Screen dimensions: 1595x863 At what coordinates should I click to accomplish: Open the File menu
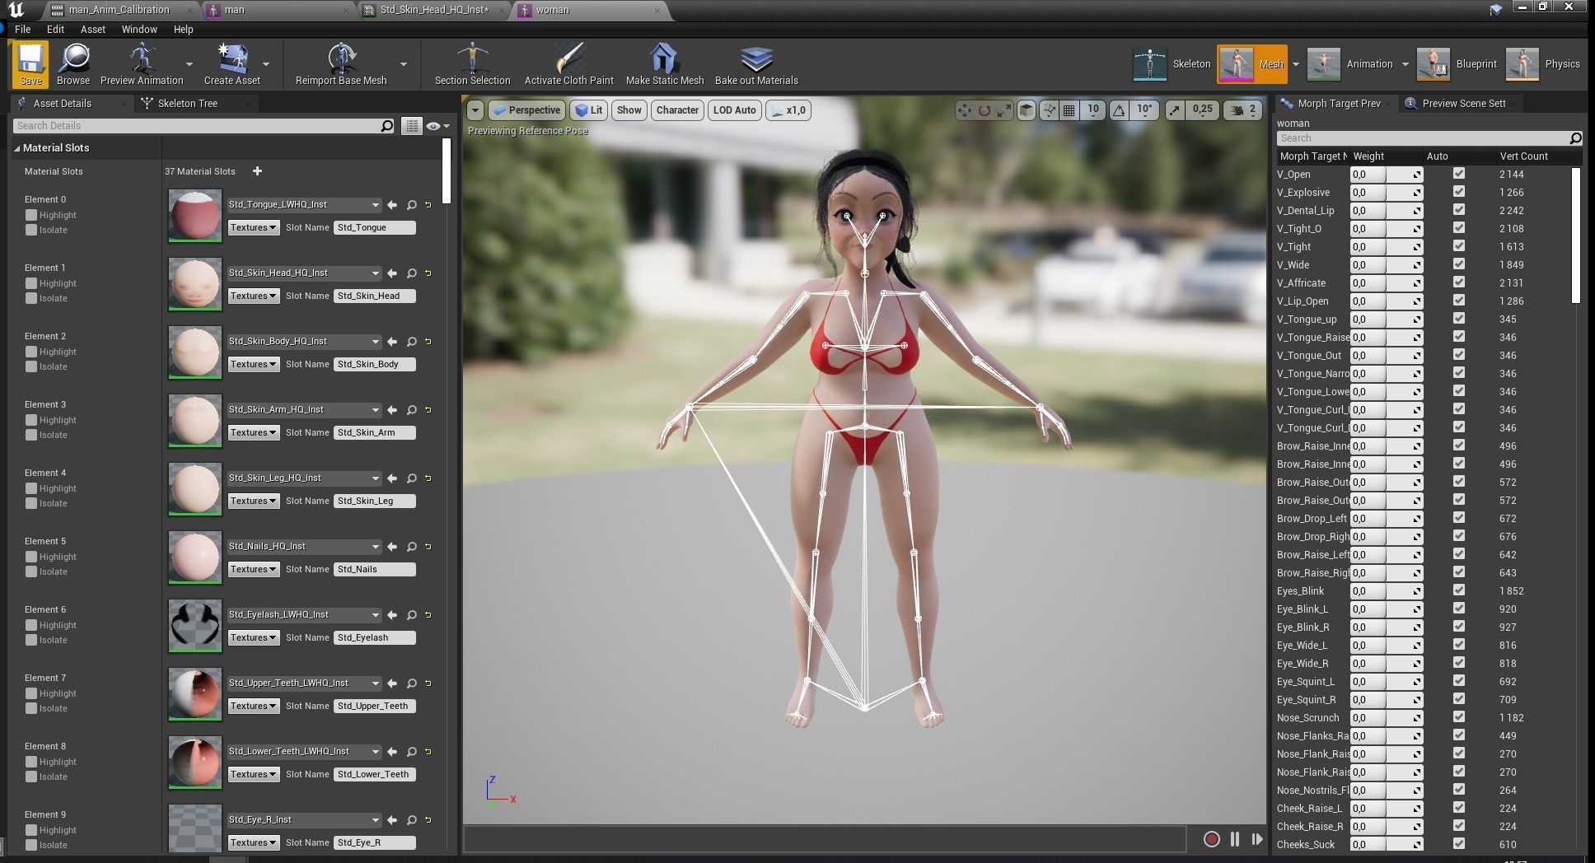(22, 29)
